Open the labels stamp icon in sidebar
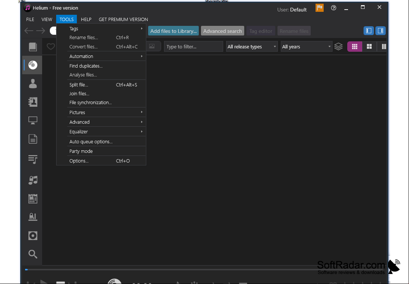The image size is (409, 284). 33,217
